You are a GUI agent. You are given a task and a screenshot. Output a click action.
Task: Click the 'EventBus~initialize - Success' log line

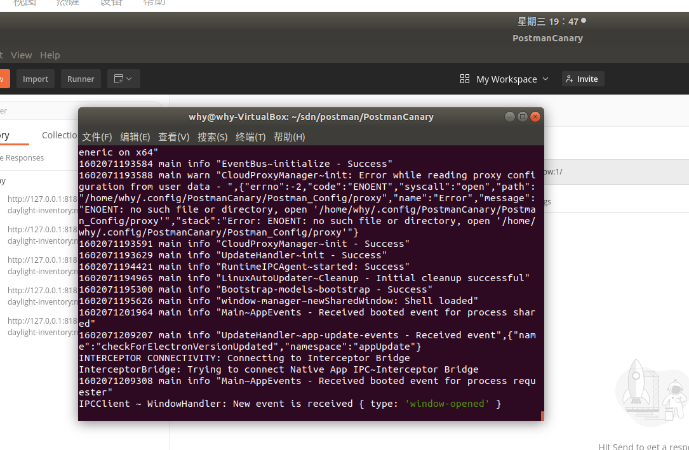(236, 164)
